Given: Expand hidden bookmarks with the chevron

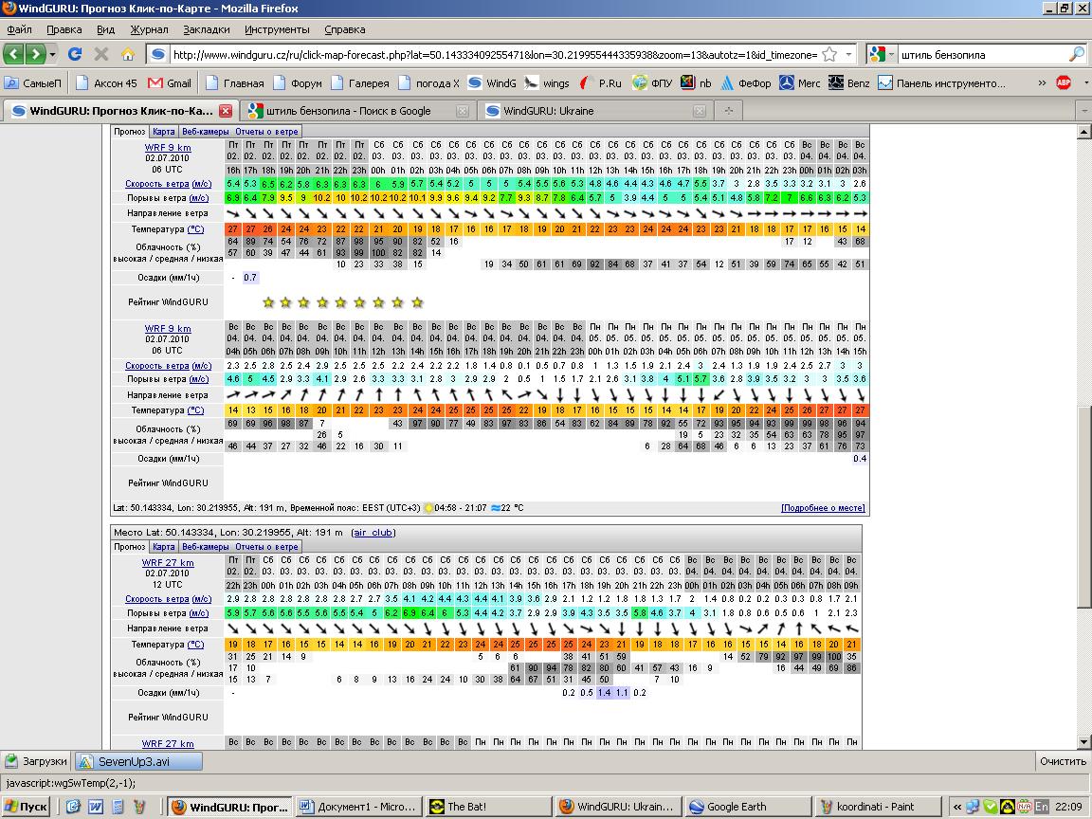Looking at the screenshot, I should point(1042,82).
